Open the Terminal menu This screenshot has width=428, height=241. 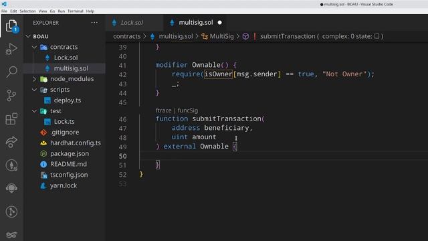pyautogui.click(x=76, y=11)
